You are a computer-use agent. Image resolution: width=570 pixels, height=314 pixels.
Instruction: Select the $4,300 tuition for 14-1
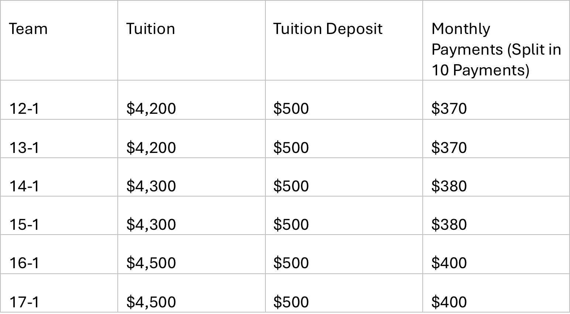pos(151,187)
